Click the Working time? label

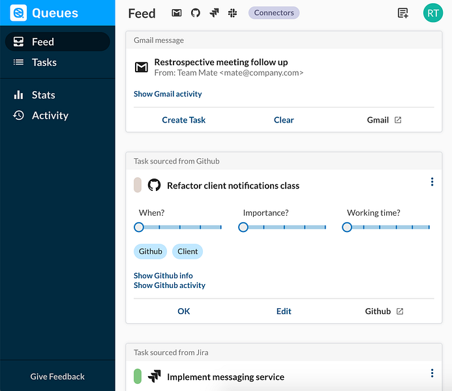click(374, 213)
